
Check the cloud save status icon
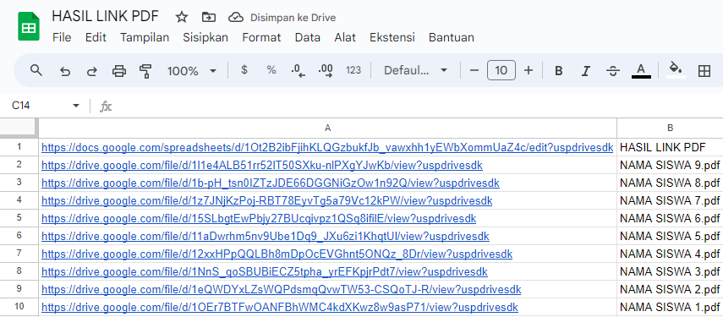(x=236, y=18)
